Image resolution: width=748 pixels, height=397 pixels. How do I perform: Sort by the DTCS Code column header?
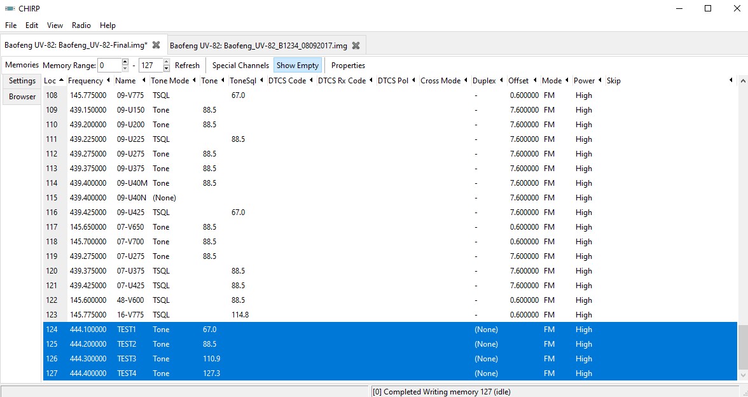point(291,81)
